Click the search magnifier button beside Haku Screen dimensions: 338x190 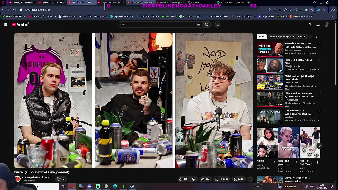coord(207,25)
